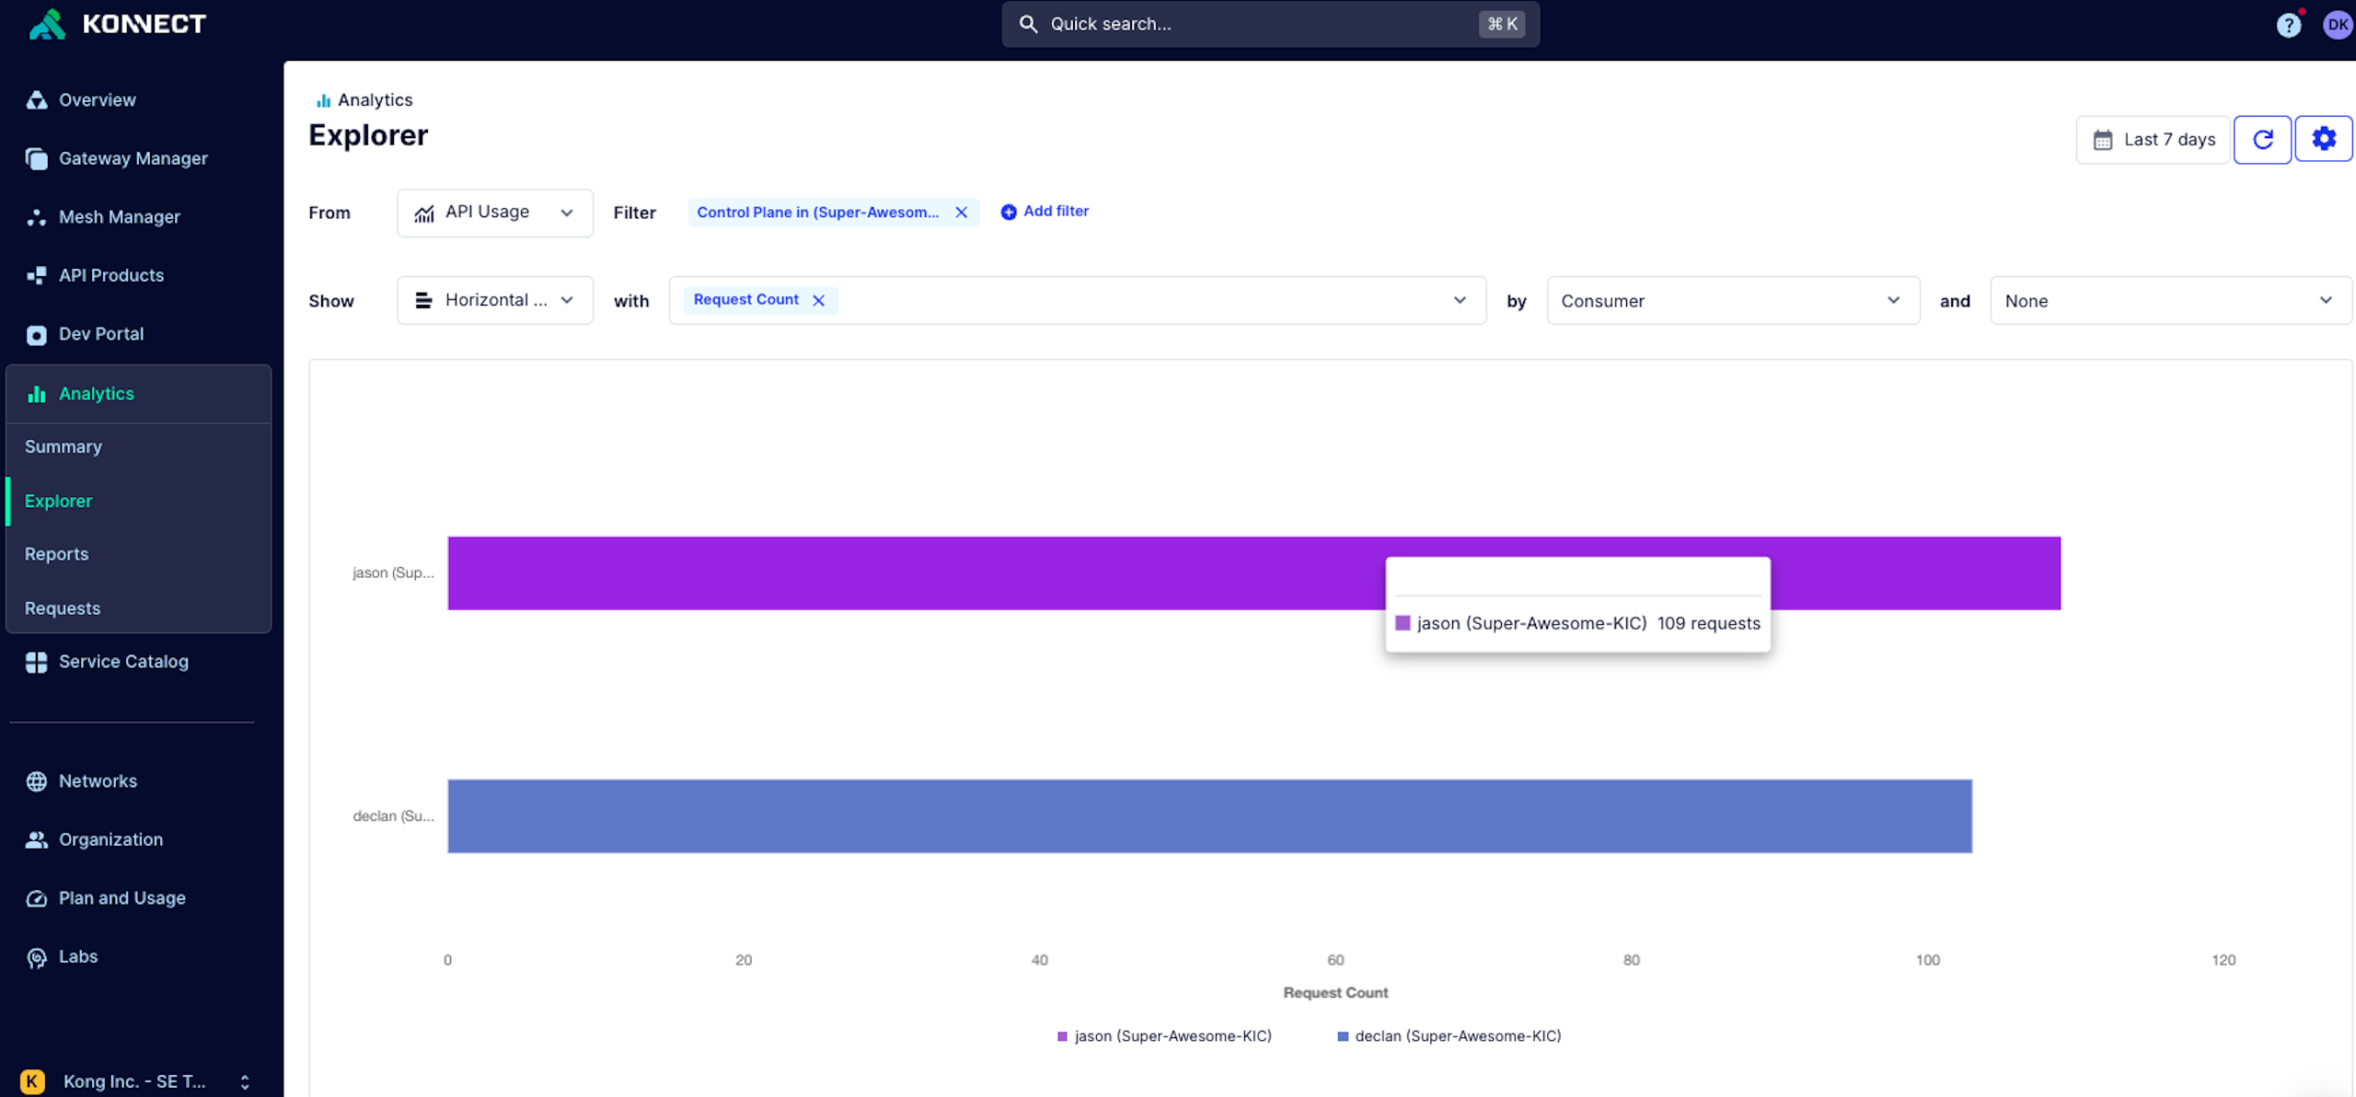Click the Konnect logo icon
This screenshot has height=1097, width=2356.
point(46,24)
